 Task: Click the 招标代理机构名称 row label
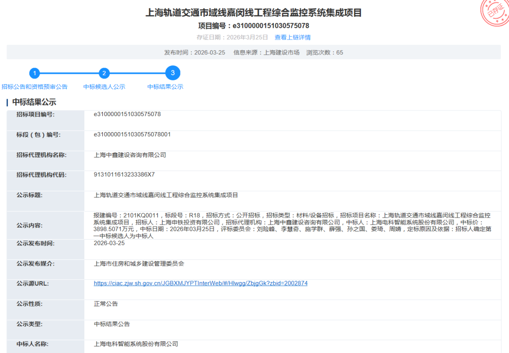41,155
